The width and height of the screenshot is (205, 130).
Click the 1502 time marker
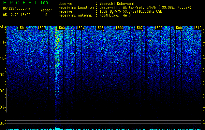(41, 28)
